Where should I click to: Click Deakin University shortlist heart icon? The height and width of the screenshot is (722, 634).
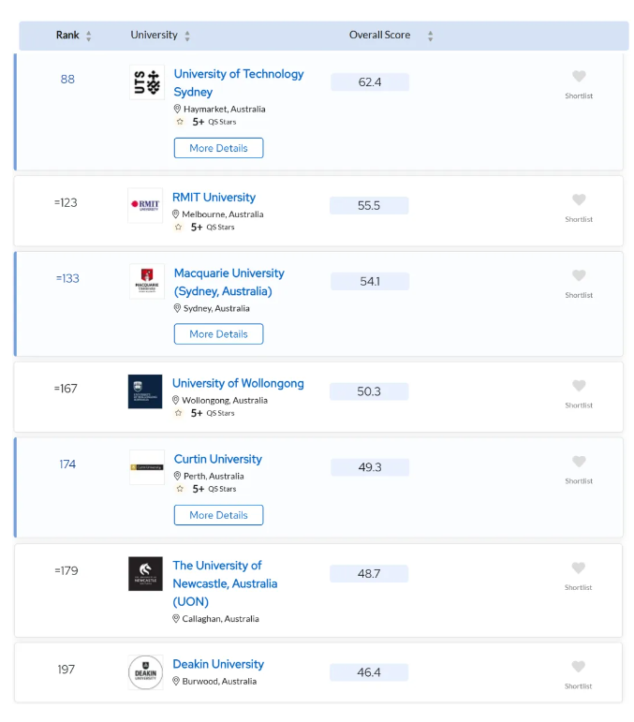579,667
